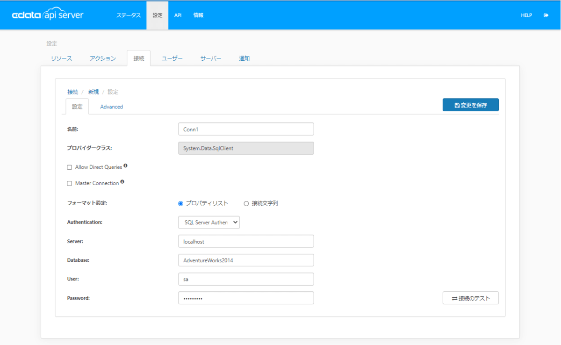Select the プロパティリスト radio button
Screen dimensions: 561x345
(x=181, y=203)
